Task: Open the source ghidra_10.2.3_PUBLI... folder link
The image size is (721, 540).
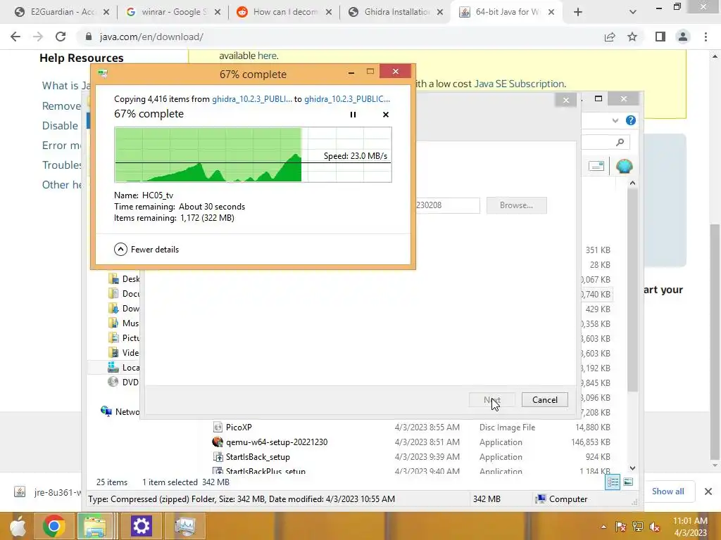Action: pyautogui.click(x=251, y=98)
